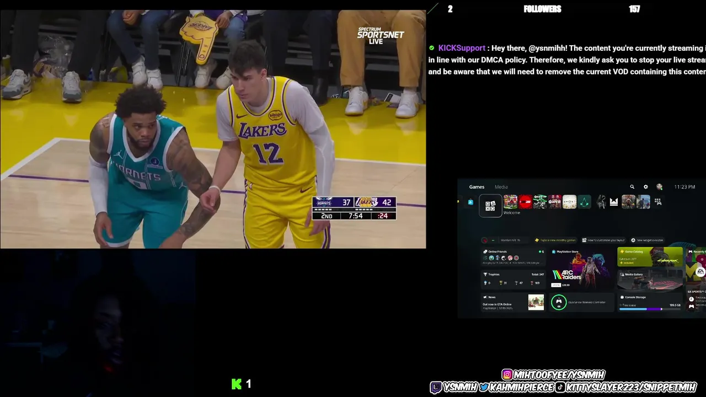
Task: Open the white crown logo game tile
Action: [614, 202]
